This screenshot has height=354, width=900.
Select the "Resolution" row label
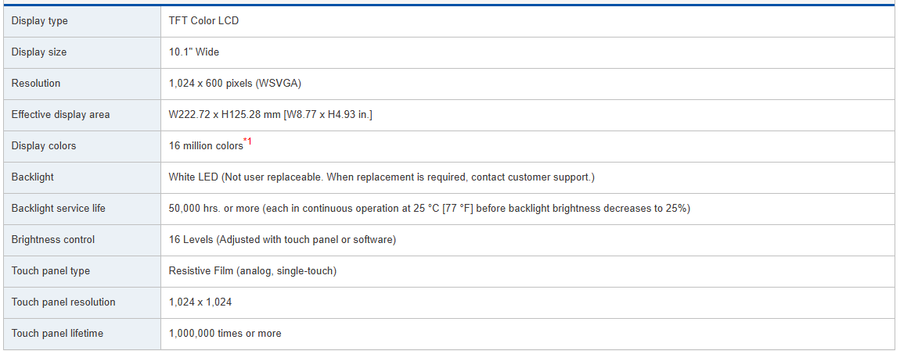[x=36, y=84]
